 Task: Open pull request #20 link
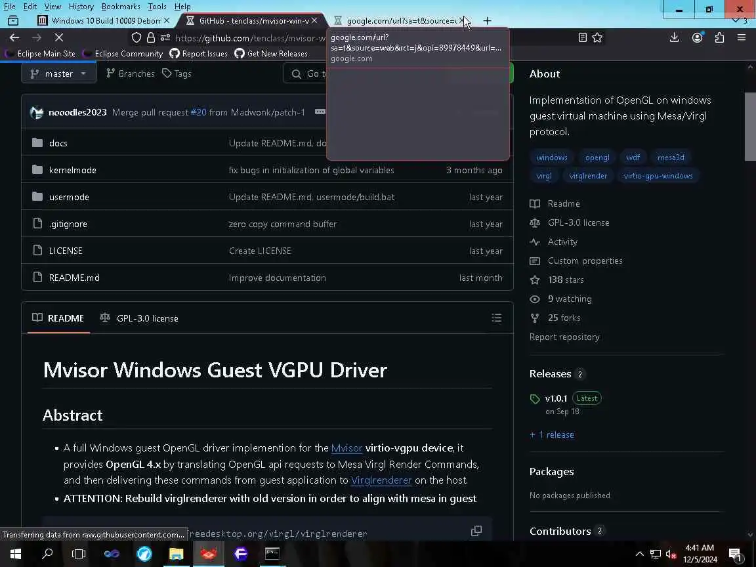pyautogui.click(x=198, y=112)
